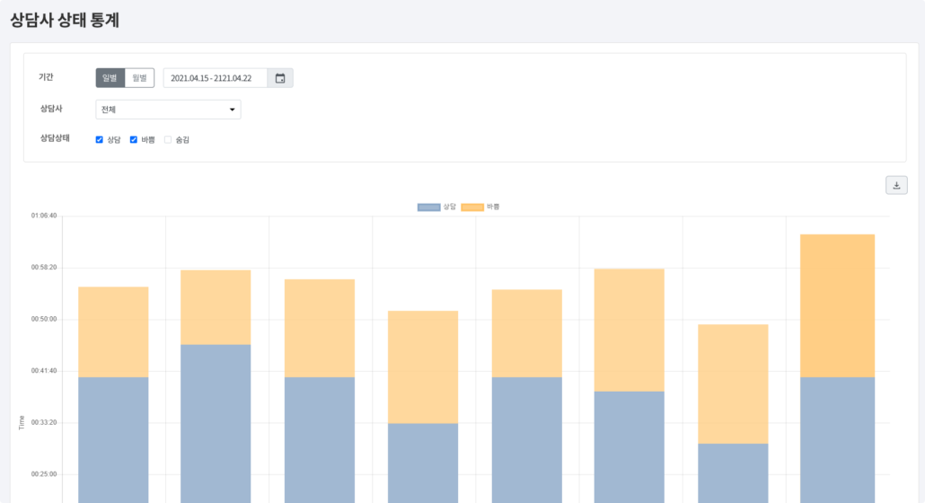
Task: Select the highlighted orange segment of the tallest bar
Action: [837, 305]
